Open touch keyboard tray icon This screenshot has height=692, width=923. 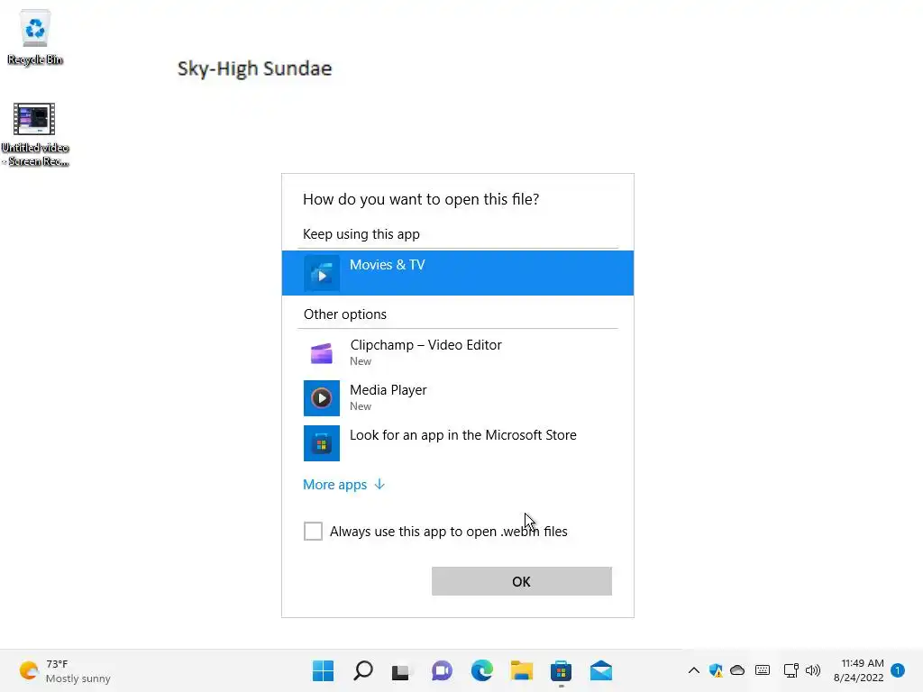click(763, 670)
